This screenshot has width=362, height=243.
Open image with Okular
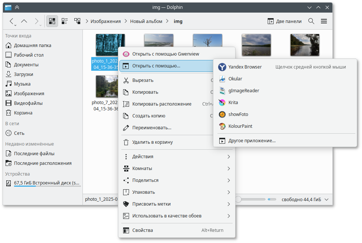[235, 79]
